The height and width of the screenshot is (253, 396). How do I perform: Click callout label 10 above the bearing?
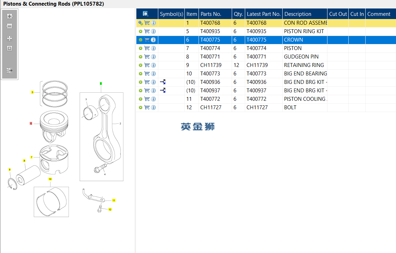click(50, 179)
